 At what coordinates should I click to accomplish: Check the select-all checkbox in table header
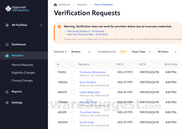72,64
